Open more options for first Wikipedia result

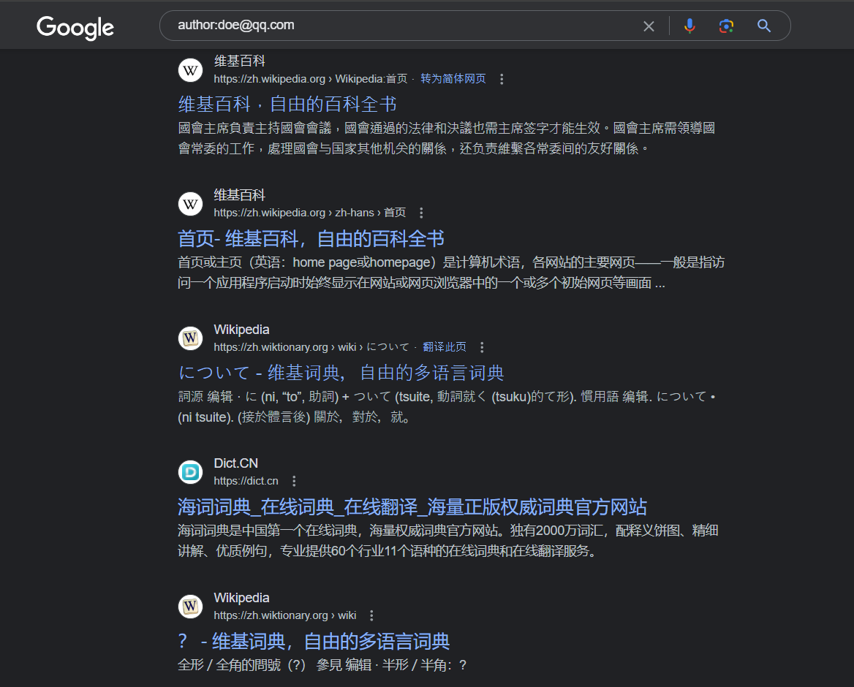(x=502, y=79)
